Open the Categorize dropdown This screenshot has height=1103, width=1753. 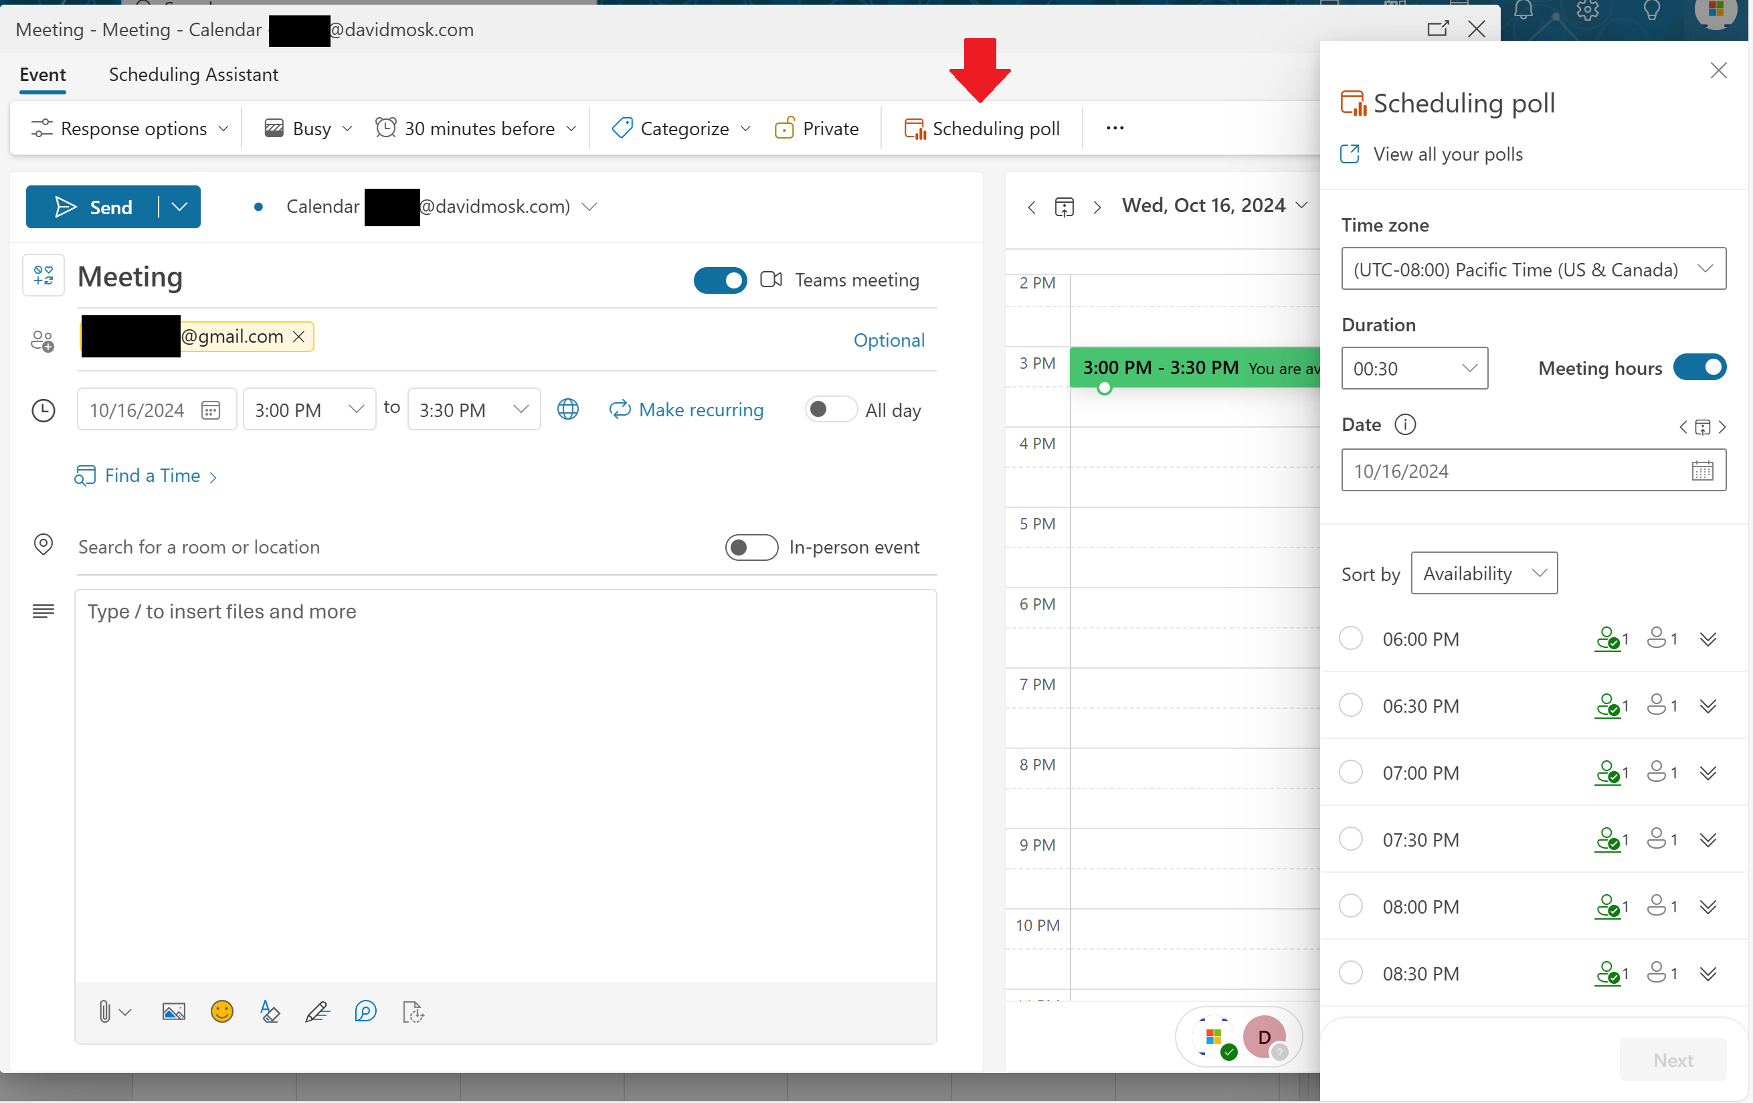680,129
